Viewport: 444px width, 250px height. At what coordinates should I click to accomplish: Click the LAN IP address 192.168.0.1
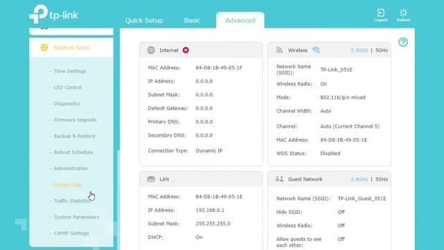pos(210,210)
